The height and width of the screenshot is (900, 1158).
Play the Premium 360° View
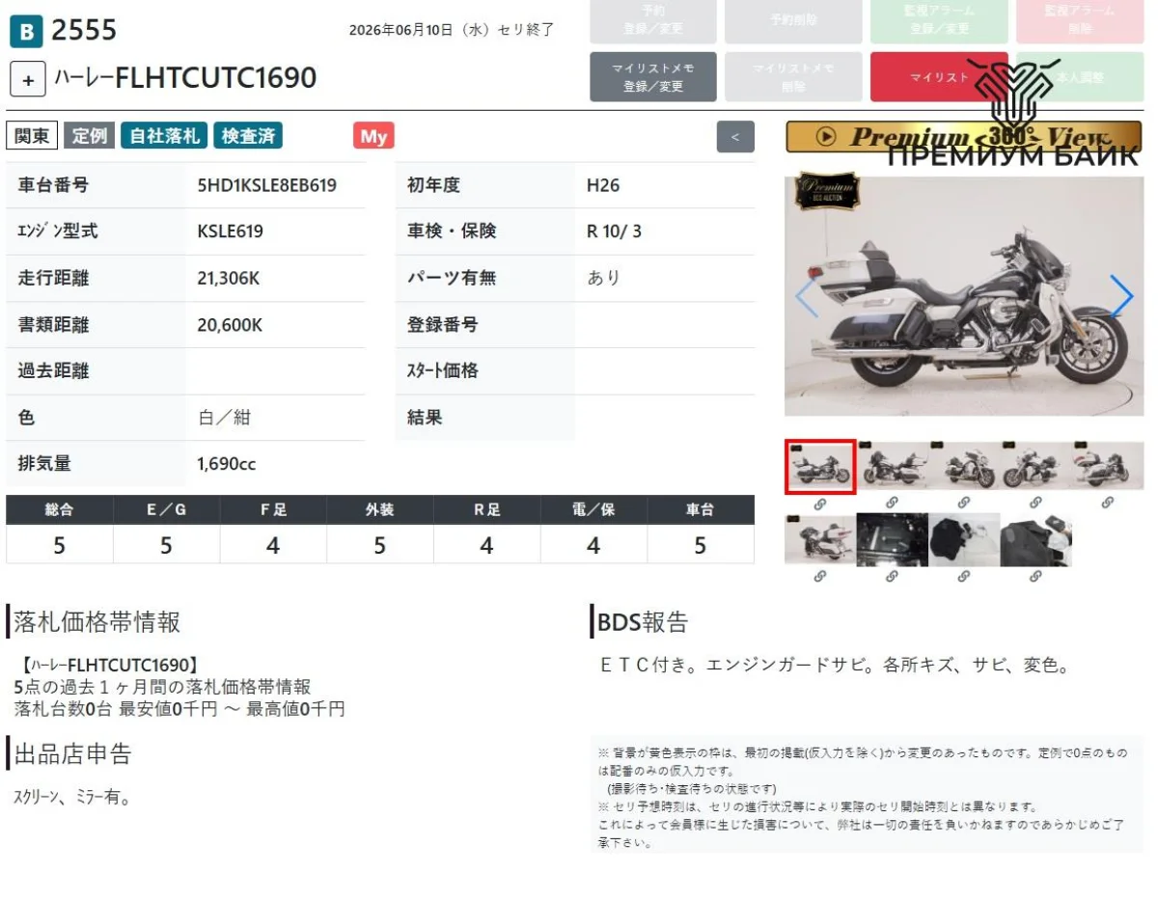[964, 137]
